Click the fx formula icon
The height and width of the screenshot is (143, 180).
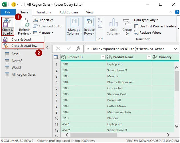pyautogui.click(x=78, y=49)
